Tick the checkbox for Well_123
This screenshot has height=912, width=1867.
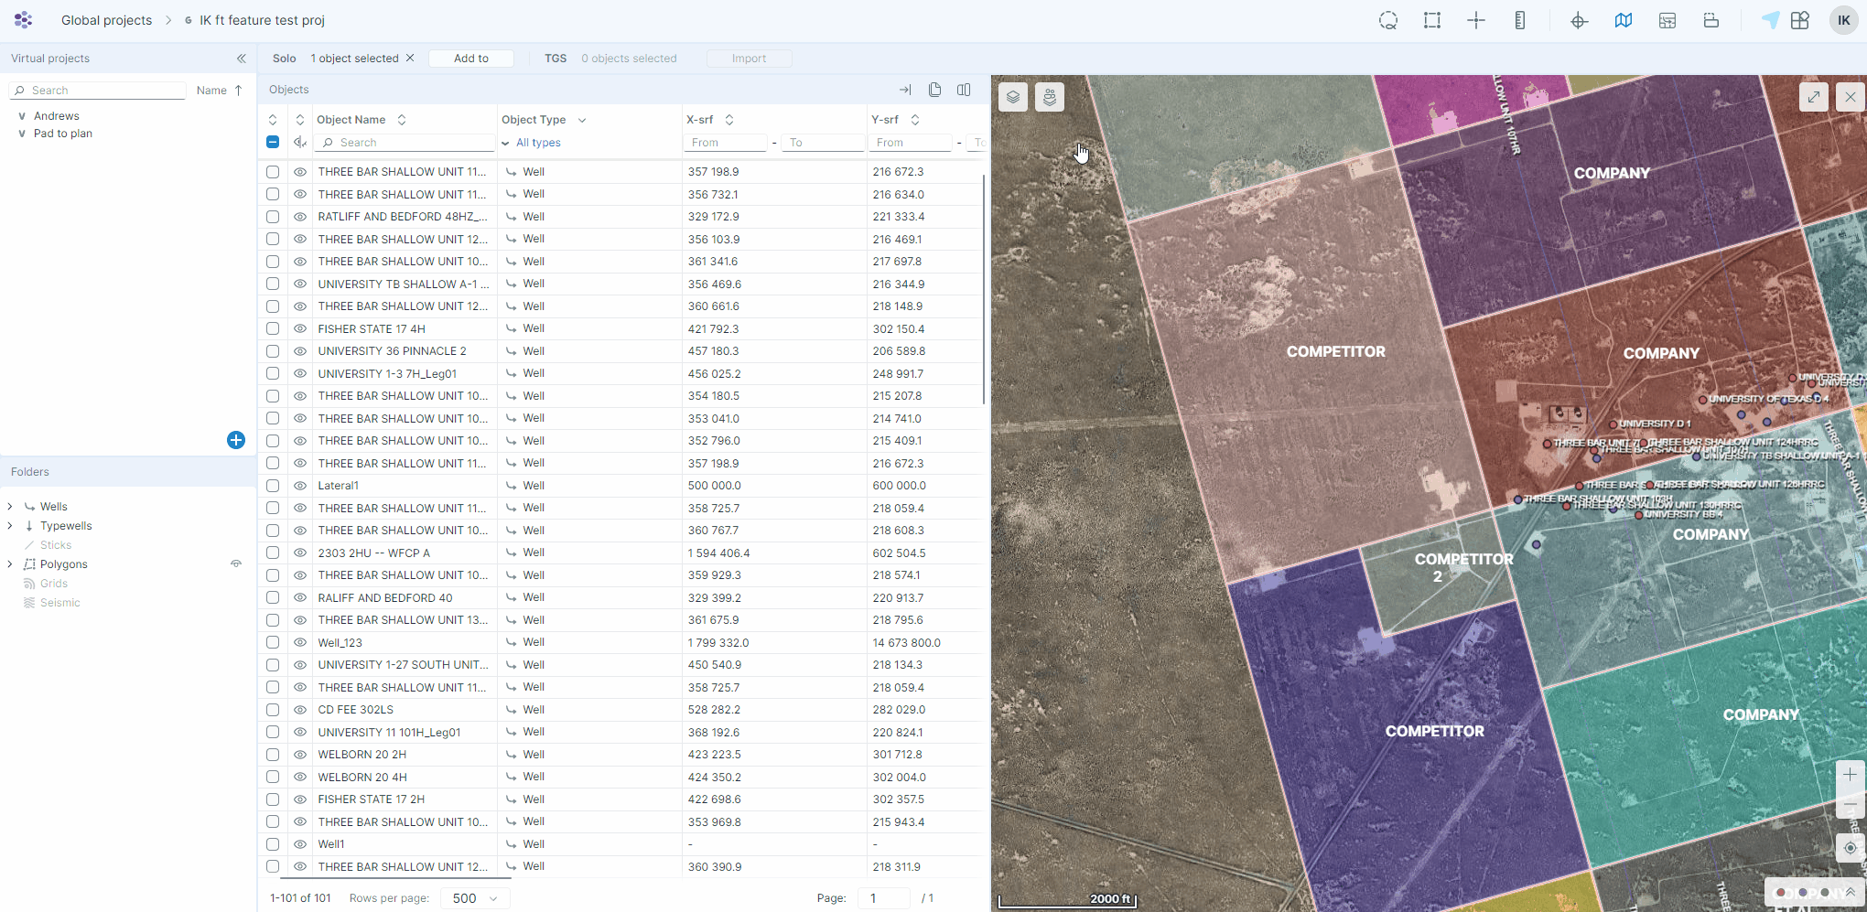(x=273, y=642)
